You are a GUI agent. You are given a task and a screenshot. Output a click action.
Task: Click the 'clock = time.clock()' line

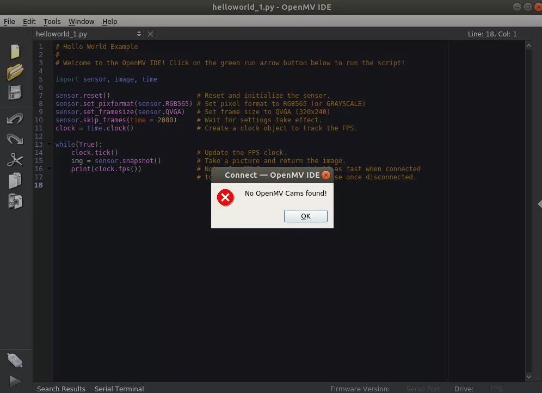pyautogui.click(x=94, y=128)
